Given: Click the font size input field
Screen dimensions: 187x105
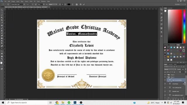Looking at the screenshot, I should point(40,4).
